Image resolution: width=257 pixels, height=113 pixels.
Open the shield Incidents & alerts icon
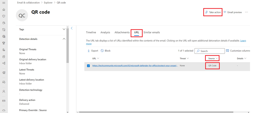4,16
